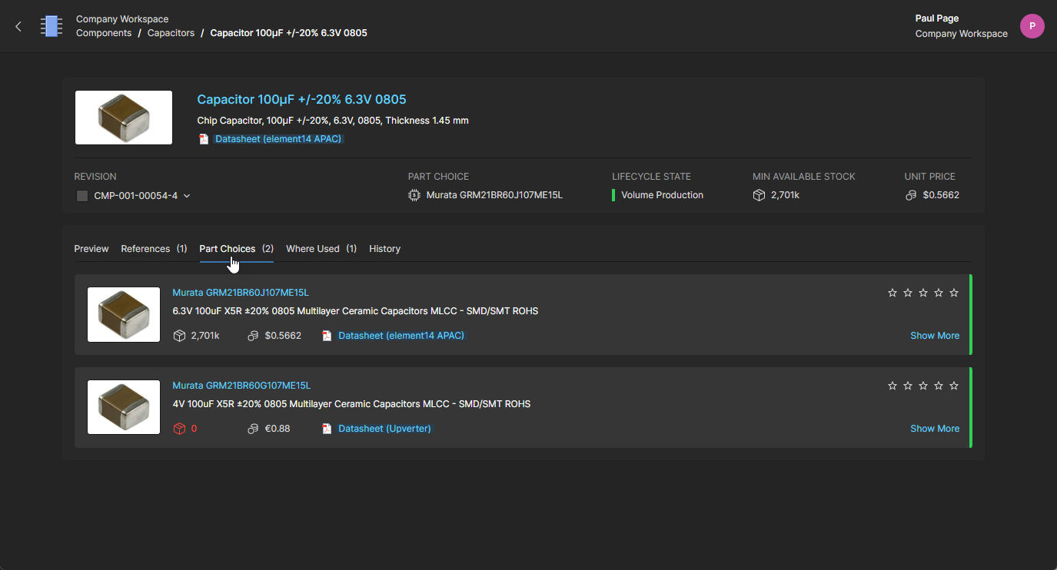Click the green lifecycle state indicator bar

613,195
